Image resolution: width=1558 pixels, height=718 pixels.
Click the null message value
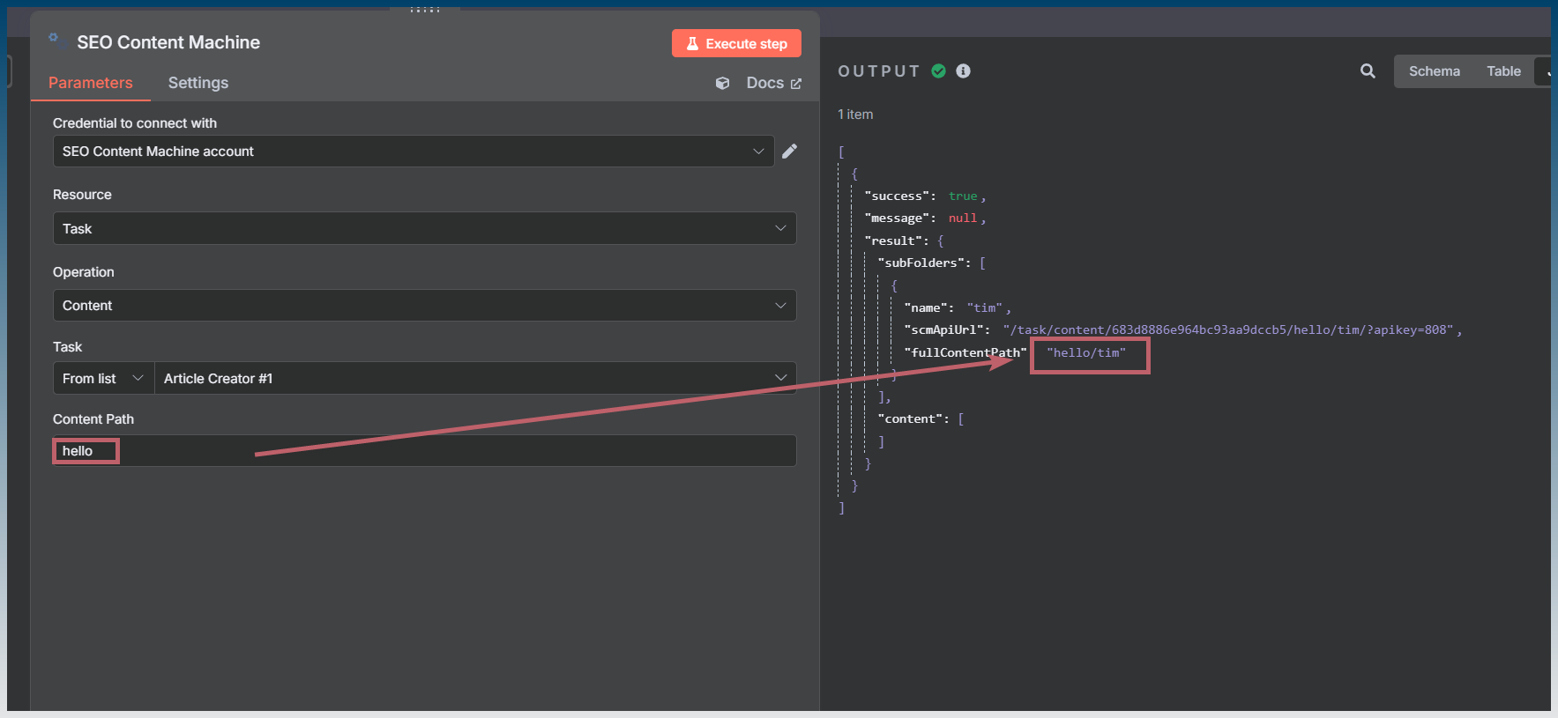pyautogui.click(x=963, y=218)
